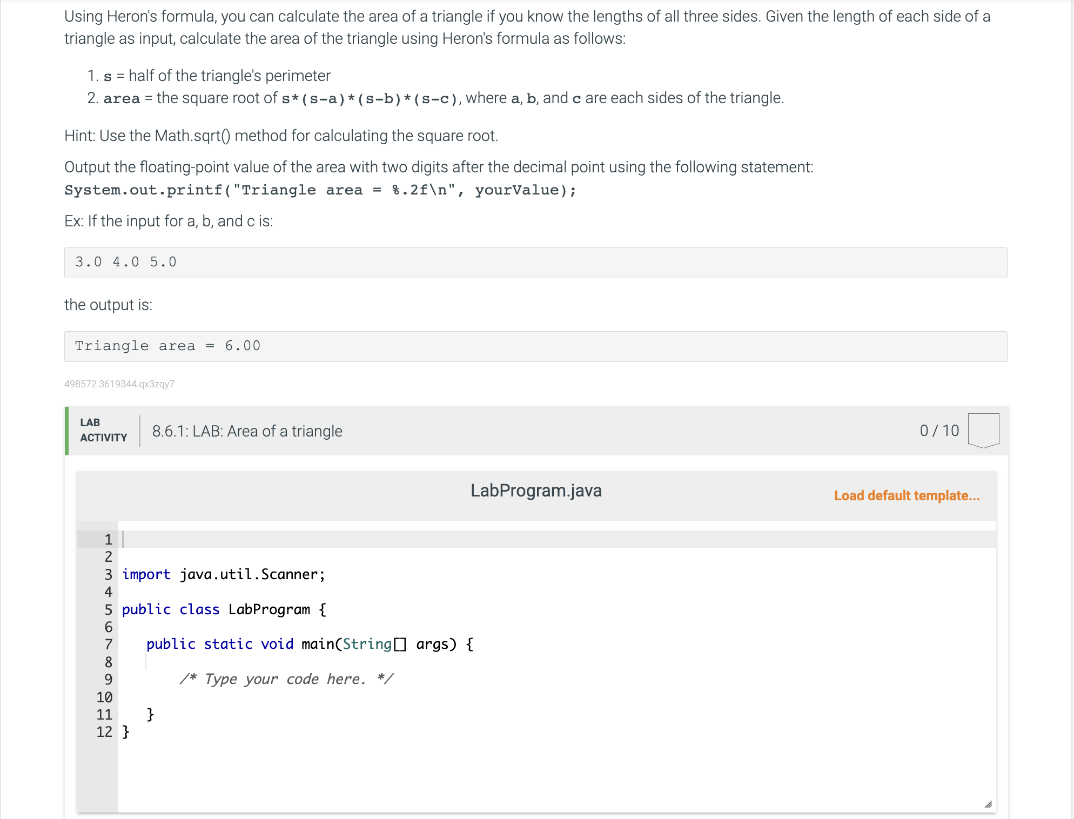The image size is (1074, 819).
Task: Place cursor on empty editor line 1
Action: click(556, 539)
